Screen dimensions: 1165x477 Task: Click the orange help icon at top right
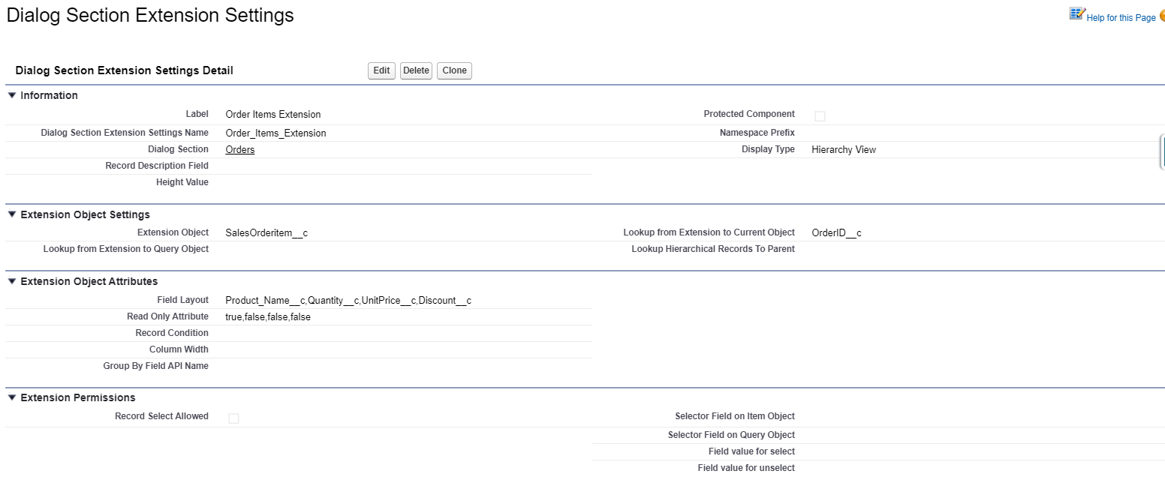click(1162, 15)
